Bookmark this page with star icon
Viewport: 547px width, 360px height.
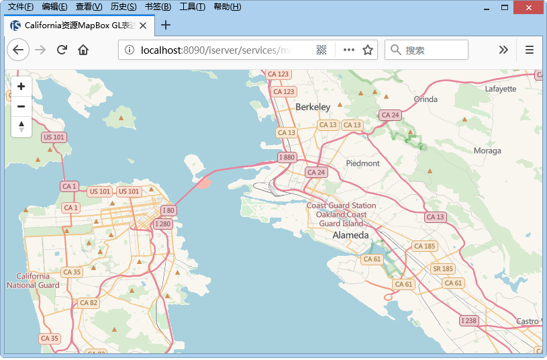[368, 50]
